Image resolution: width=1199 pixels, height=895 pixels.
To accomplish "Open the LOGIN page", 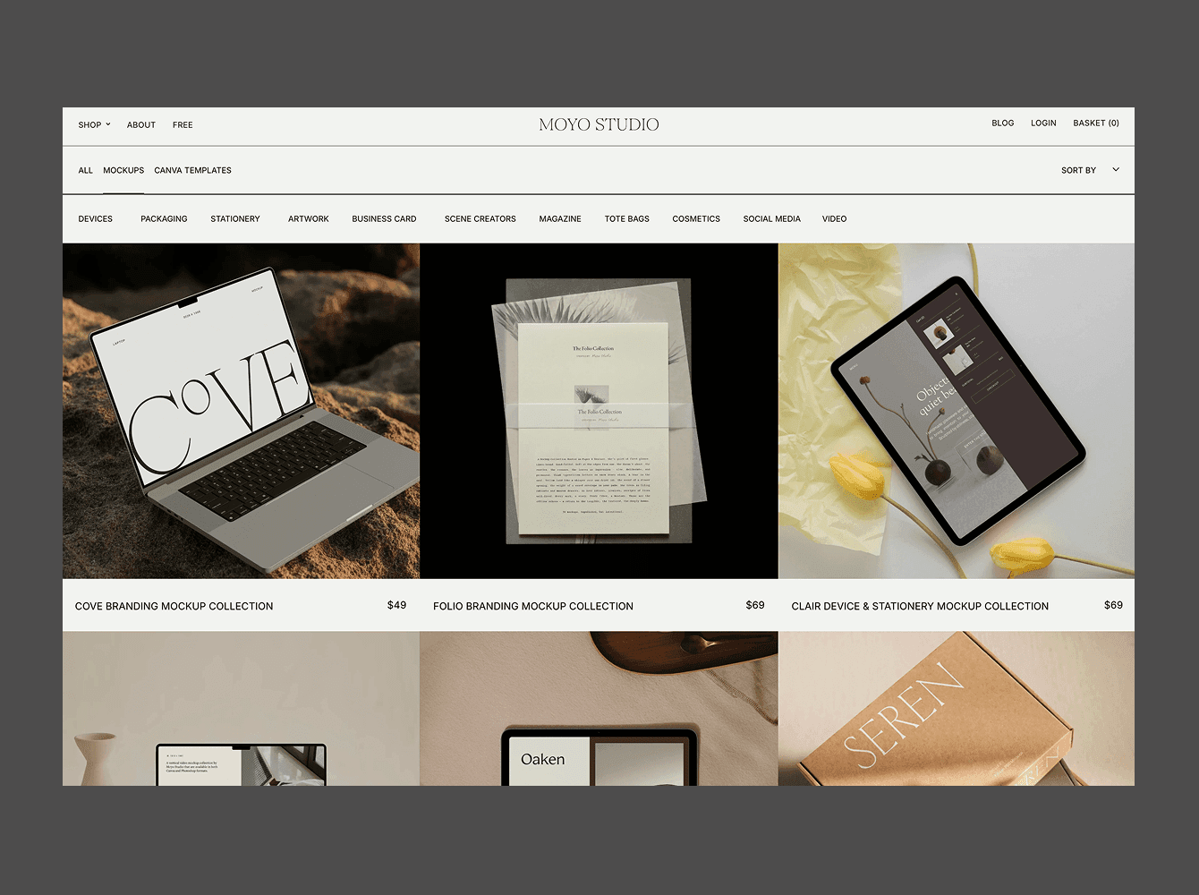I will click(x=1042, y=123).
